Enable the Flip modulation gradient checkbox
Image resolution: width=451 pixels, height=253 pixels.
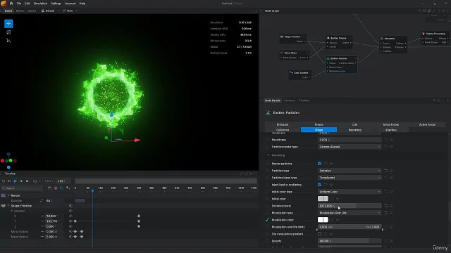point(319,234)
